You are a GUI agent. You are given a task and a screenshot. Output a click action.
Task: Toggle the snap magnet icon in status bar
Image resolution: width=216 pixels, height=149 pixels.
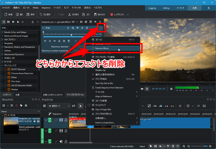coord(178,146)
